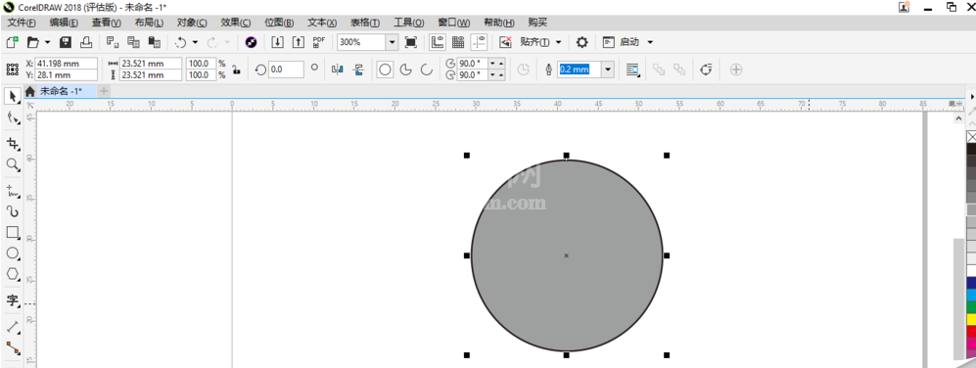Open the 文件(F) menu

coord(22,23)
